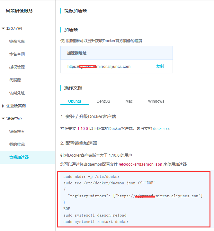Click the 'sudo mkdir -p /etc/docker' line

(91, 177)
